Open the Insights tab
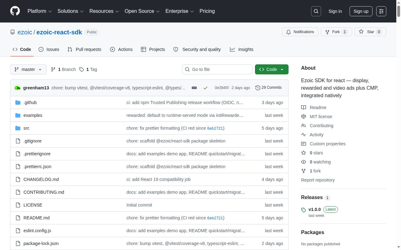 pyautogui.click(x=242, y=49)
